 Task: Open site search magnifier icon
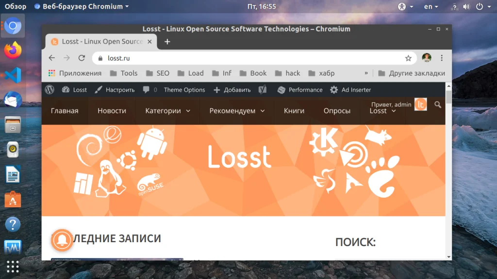(438, 105)
